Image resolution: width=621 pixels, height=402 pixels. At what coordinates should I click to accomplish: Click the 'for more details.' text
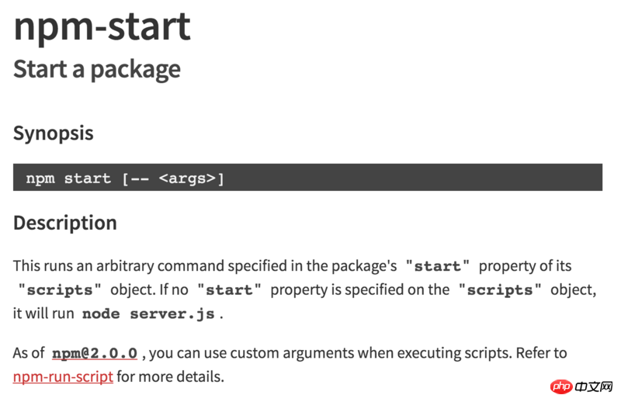click(x=170, y=377)
